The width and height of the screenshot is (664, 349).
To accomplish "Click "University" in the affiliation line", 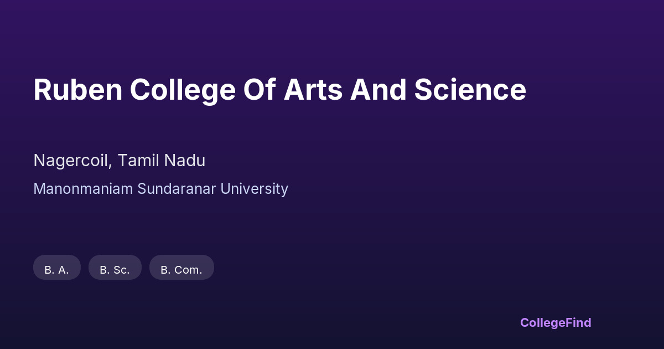I will pyautogui.click(x=255, y=189).
